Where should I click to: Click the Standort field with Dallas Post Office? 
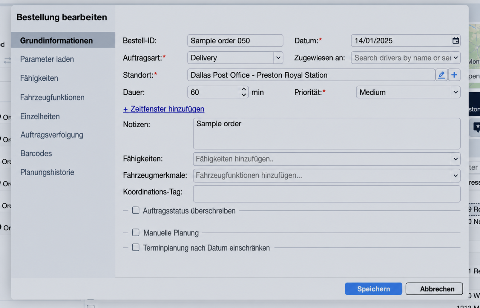(311, 75)
